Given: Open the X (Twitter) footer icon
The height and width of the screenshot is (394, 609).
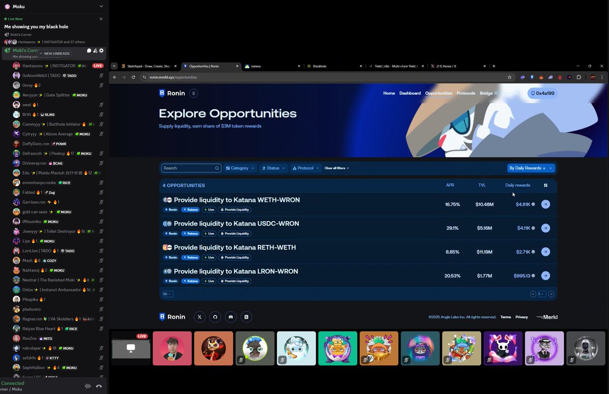Looking at the screenshot, I should [x=199, y=317].
